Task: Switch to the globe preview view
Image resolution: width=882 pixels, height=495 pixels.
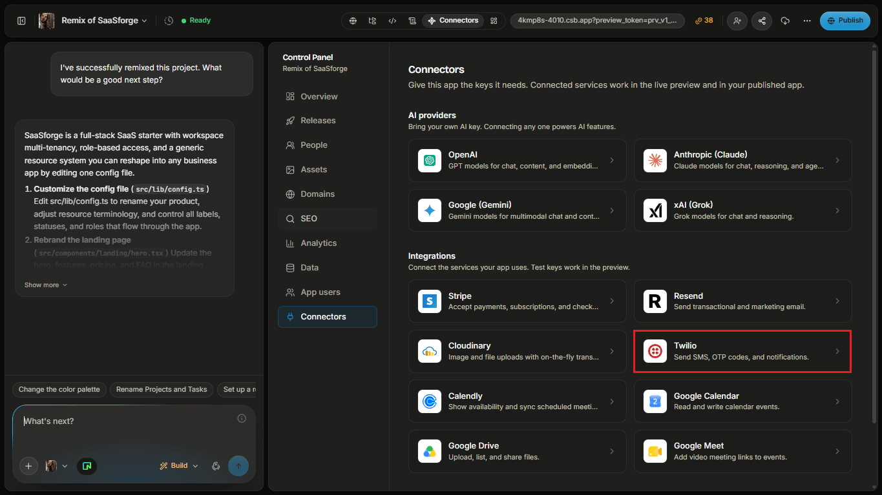Action: 353,21
